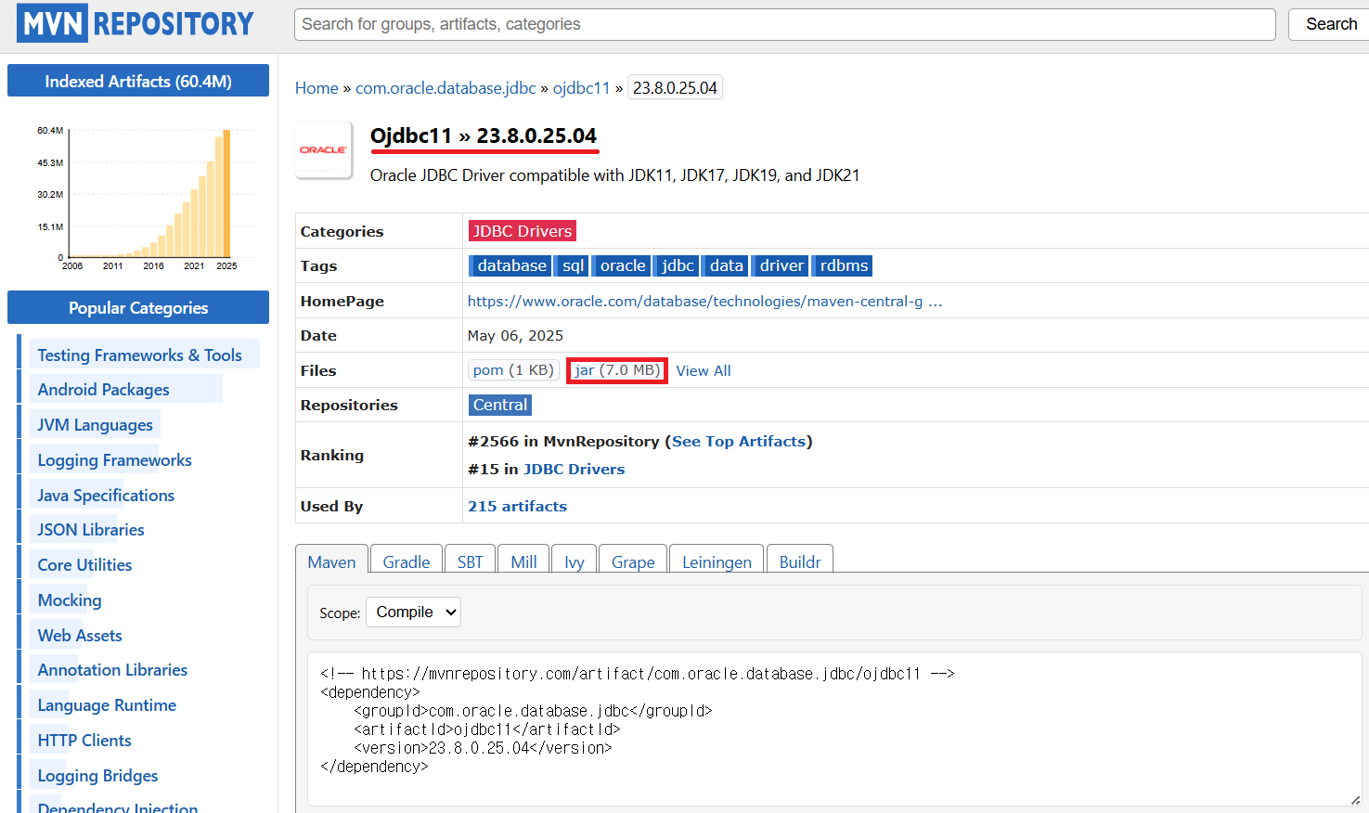This screenshot has width=1369, height=813.
Task: Click the Ojdbc11 » 23.8.0.25.04 heading
Action: pos(484,136)
